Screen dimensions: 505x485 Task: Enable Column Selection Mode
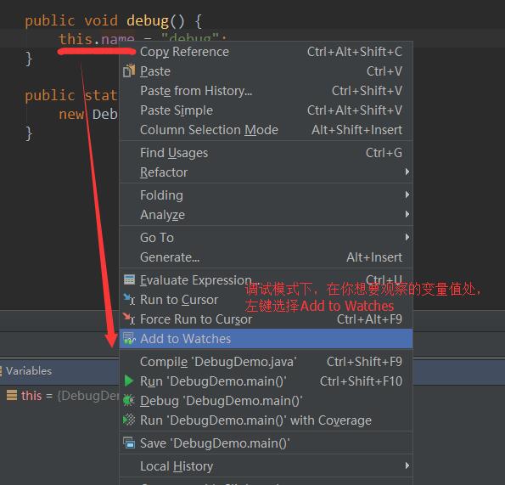[x=266, y=130]
